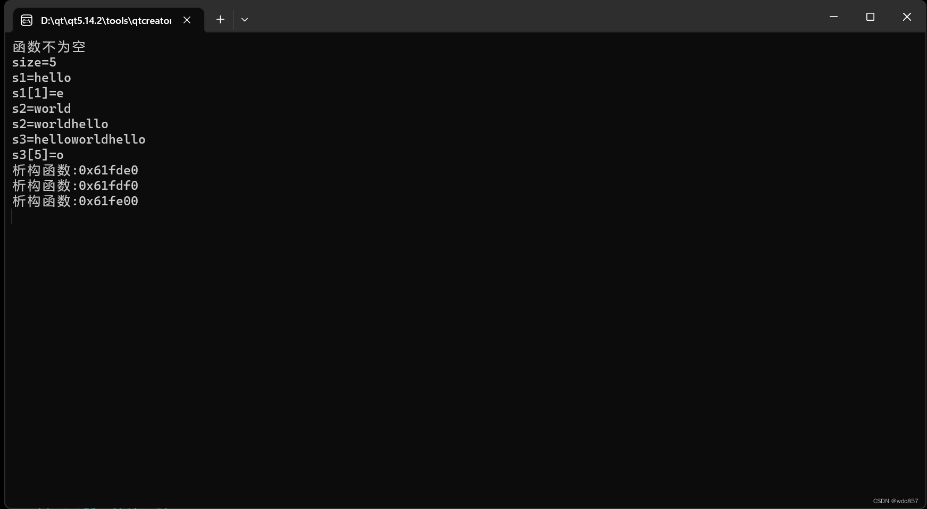The width and height of the screenshot is (927, 509).
Task: Click the "析构函数:0x61fde0" line
Action: click(x=75, y=170)
